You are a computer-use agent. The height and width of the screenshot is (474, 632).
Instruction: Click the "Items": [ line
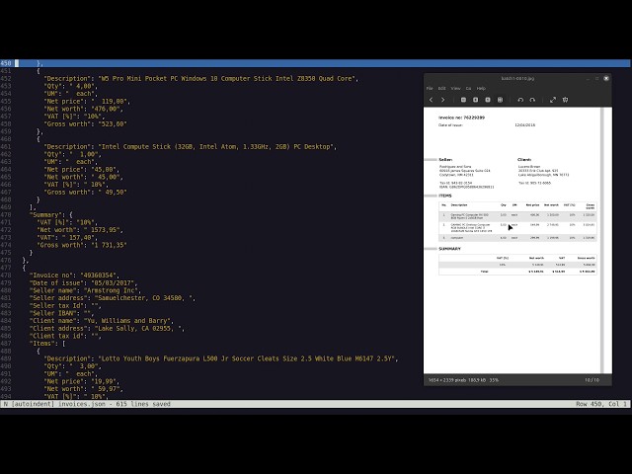pyautogui.click(x=47, y=344)
